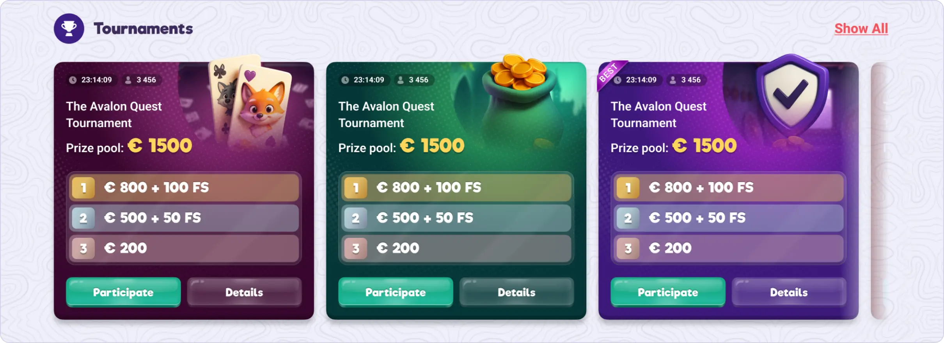Participate in the BEST tournament card
The image size is (944, 343).
[668, 292]
